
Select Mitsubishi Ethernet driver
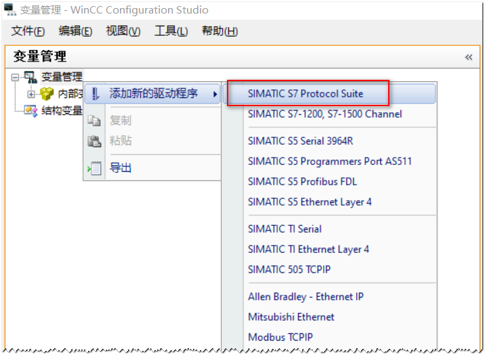(x=291, y=317)
